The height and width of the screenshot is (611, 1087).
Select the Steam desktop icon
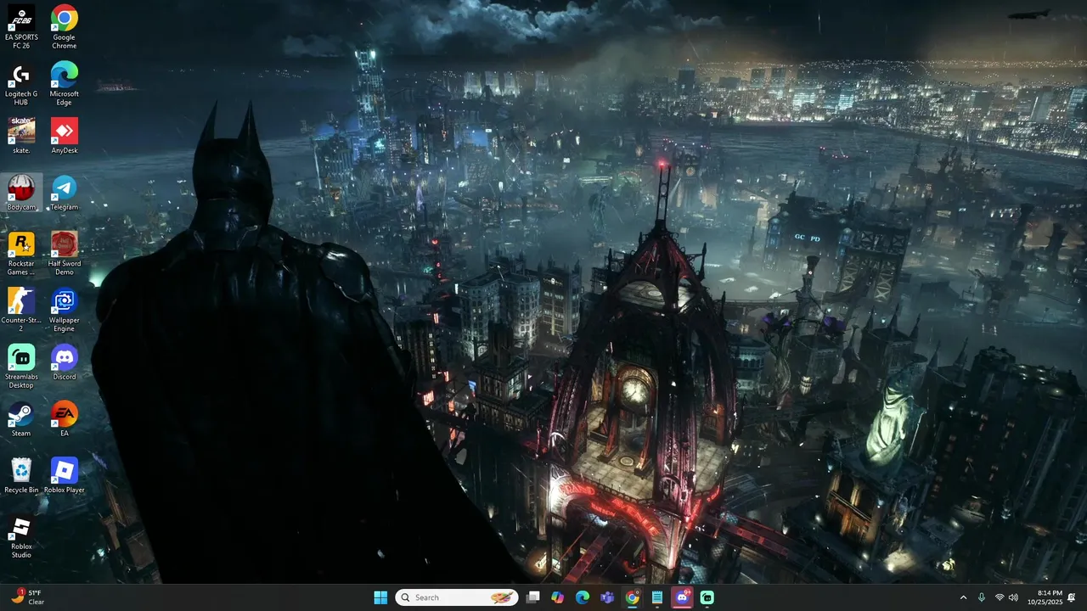(x=21, y=419)
